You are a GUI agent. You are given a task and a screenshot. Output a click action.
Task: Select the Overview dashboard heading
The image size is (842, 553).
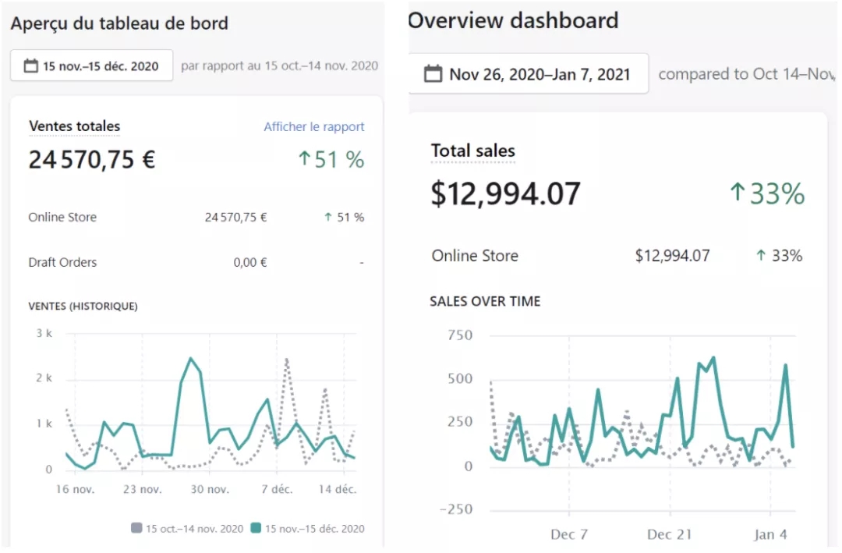pyautogui.click(x=512, y=21)
